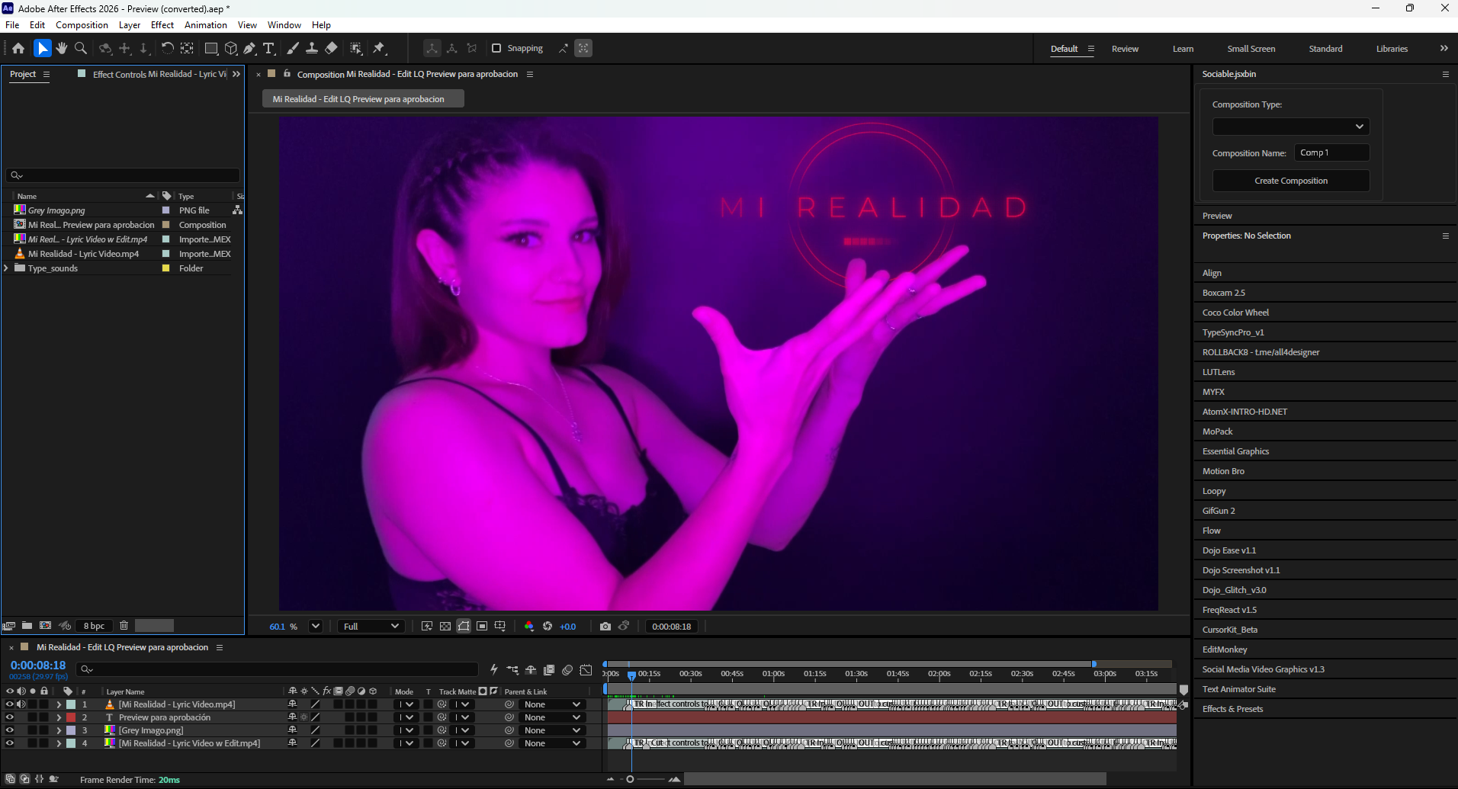This screenshot has width=1458, height=789.
Task: Create a new folder in Project panel
Action: point(27,625)
